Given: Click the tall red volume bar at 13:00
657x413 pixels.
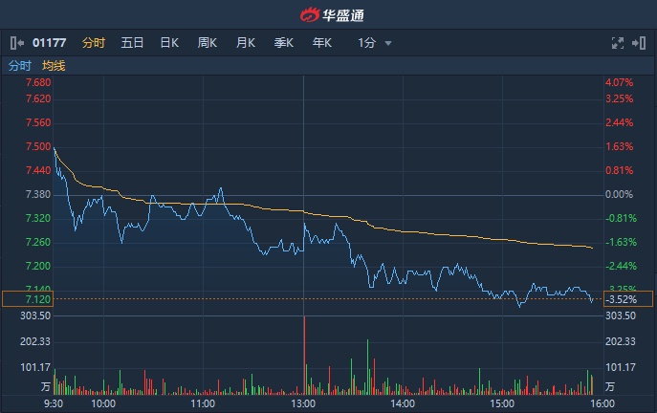Looking at the screenshot, I should coord(305,356).
